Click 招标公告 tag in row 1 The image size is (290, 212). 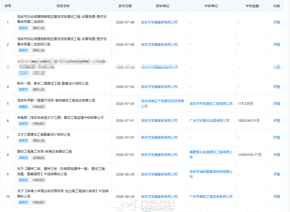pyautogui.click(x=38, y=28)
